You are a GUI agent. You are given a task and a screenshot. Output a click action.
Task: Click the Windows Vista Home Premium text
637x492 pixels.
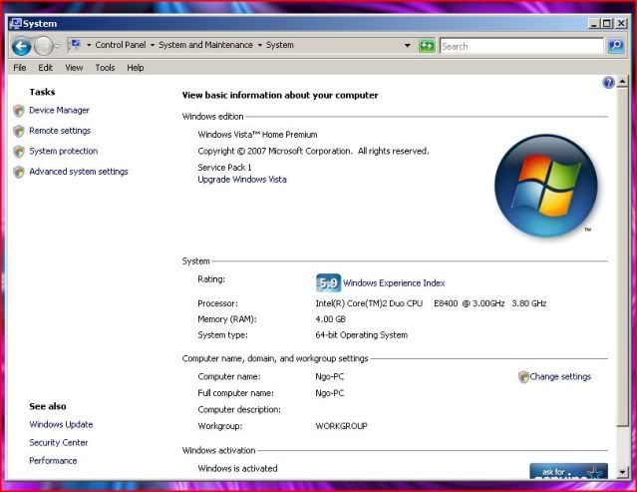pos(257,135)
